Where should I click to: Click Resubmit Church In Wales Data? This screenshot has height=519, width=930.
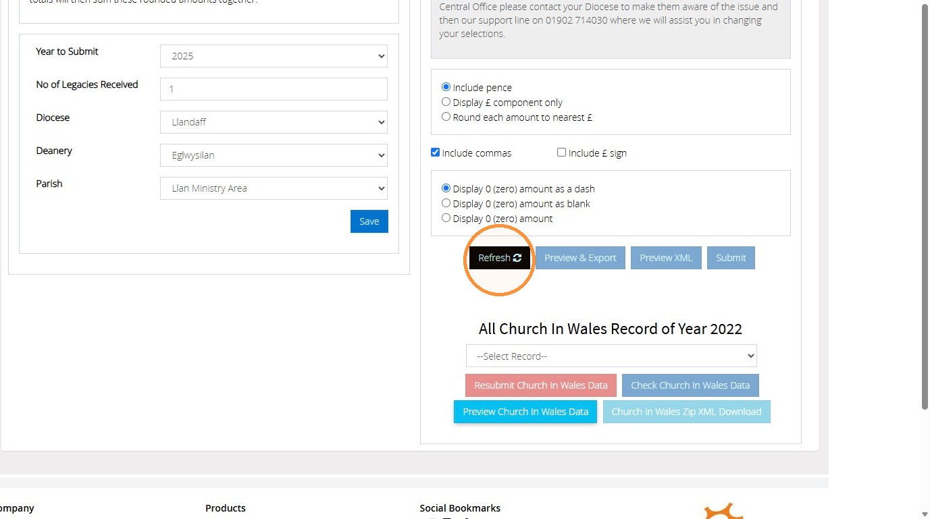tap(541, 385)
